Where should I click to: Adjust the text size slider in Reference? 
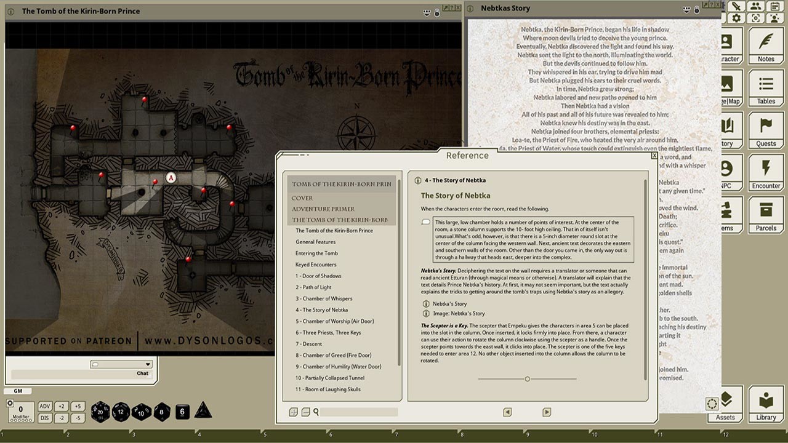click(527, 379)
